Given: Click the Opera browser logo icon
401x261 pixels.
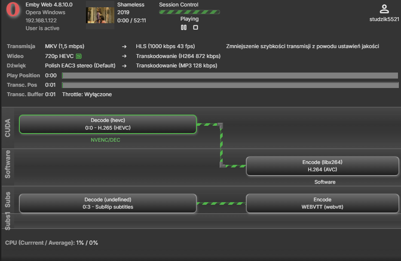Looking at the screenshot, I should click(x=13, y=10).
